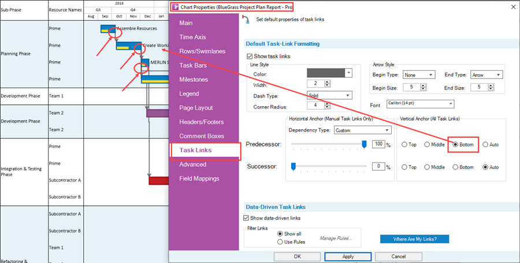The width and height of the screenshot is (520, 263).
Task: Click the Successor slider handle
Action: 293,166
